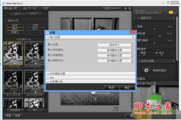This screenshot has height=120, width=181.
Task: Click the star on preset 015
Action: point(4,67)
